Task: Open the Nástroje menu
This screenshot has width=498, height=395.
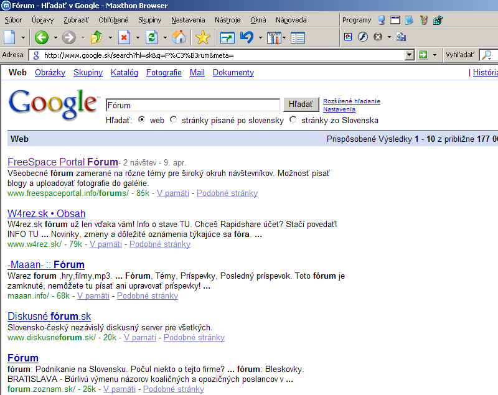Action: 227,20
